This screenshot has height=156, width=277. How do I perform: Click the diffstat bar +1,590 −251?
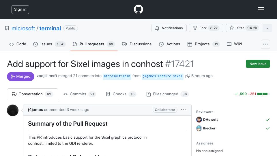tap(252, 94)
